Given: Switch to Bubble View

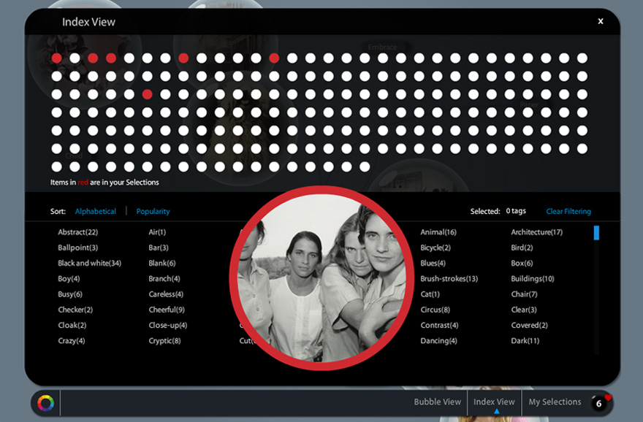Looking at the screenshot, I should (437, 402).
